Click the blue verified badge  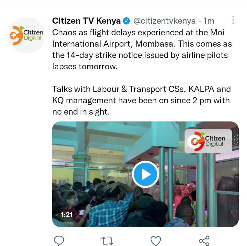[x=126, y=21]
